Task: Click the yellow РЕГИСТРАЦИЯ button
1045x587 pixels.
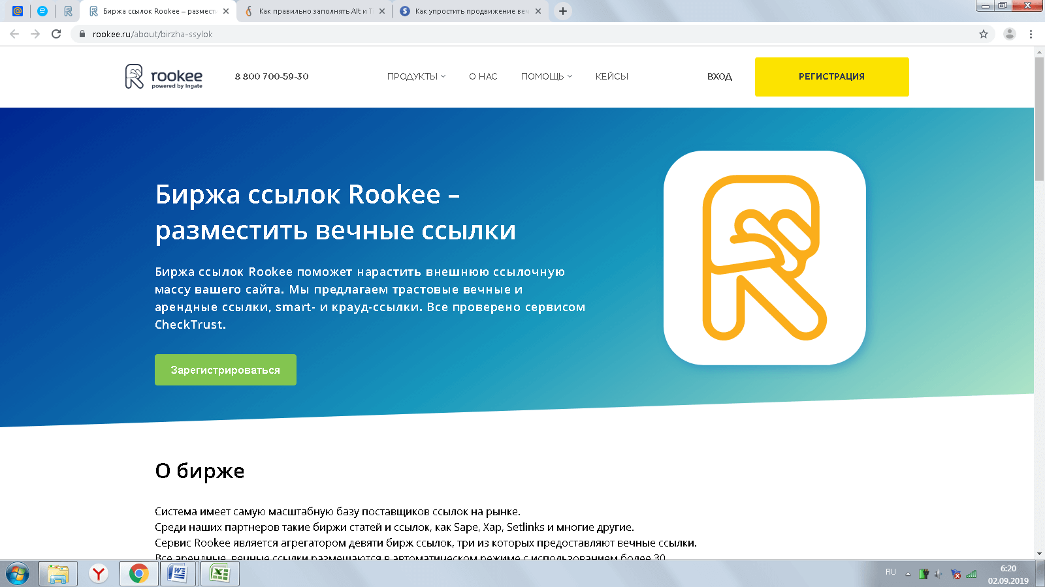Action: click(x=831, y=76)
